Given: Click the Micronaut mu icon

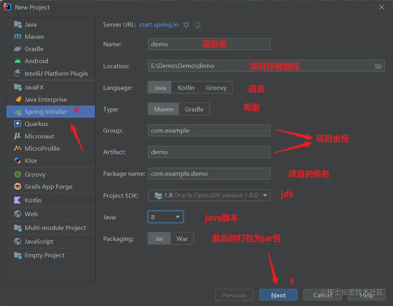Looking at the screenshot, I should point(18,136).
